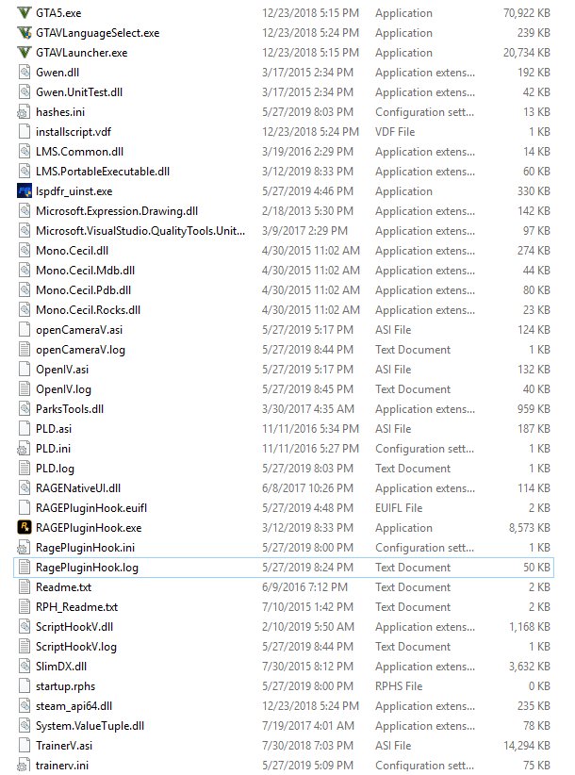
Task: Select the file name PLD.asi
Action: (54, 429)
